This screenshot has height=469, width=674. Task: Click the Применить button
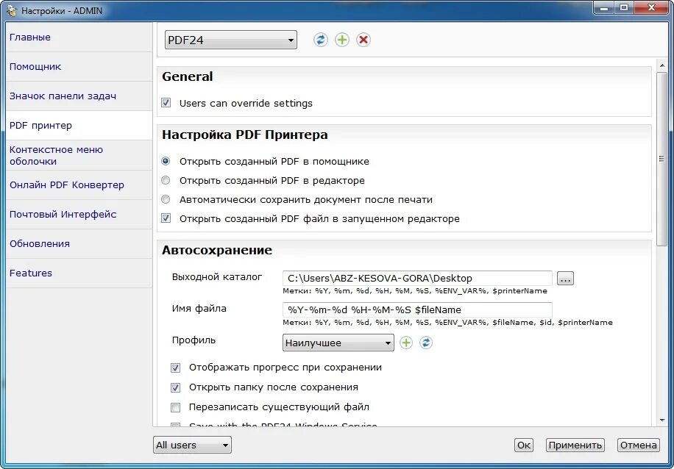click(x=575, y=445)
